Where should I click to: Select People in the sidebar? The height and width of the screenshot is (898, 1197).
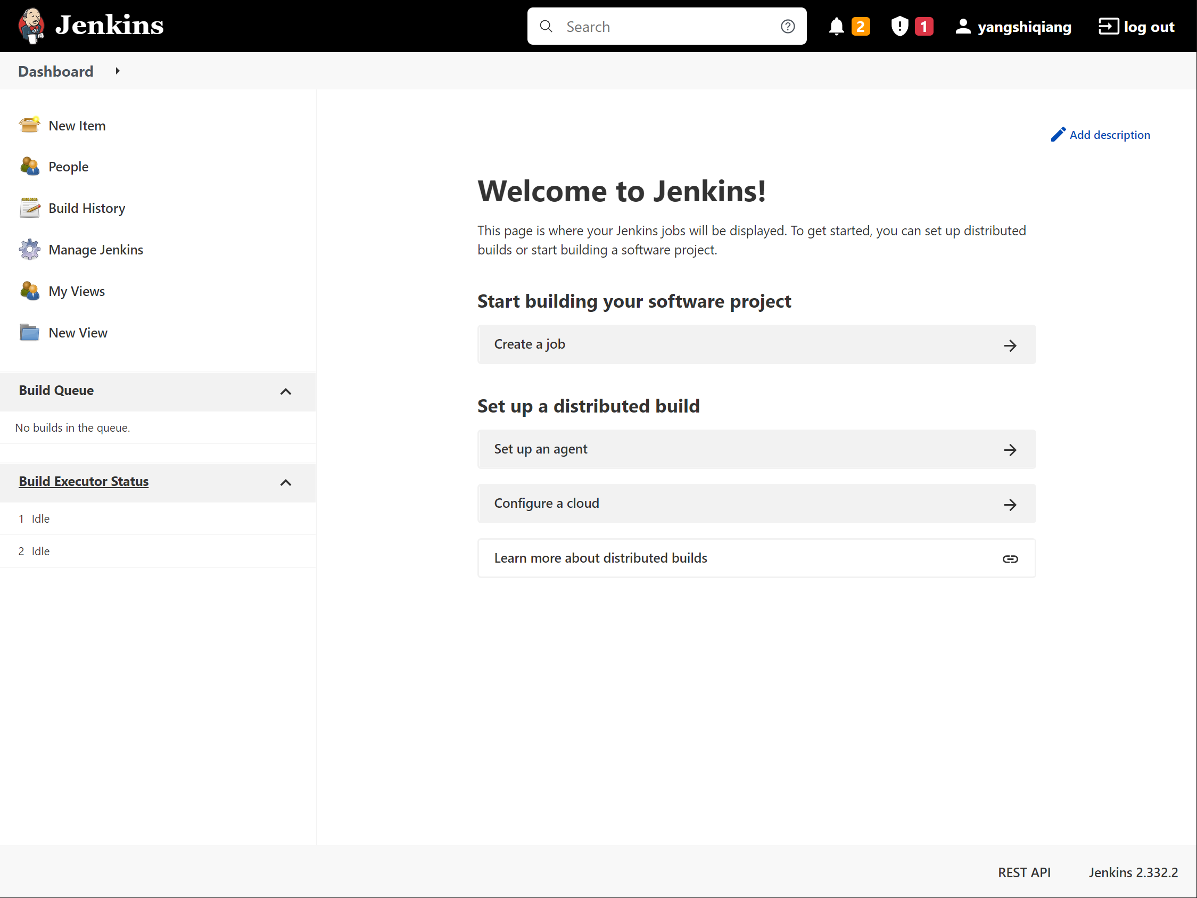(68, 167)
